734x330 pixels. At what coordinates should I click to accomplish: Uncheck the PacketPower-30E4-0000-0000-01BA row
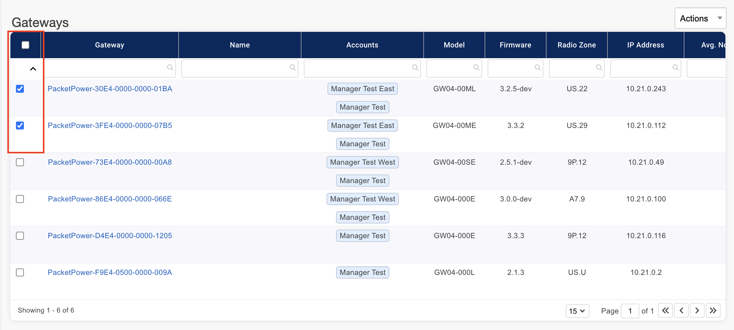[x=20, y=89]
